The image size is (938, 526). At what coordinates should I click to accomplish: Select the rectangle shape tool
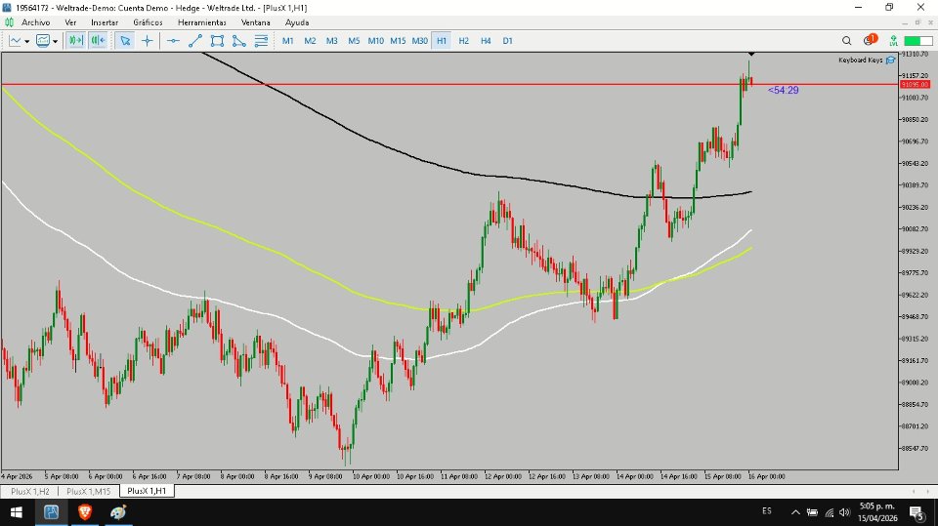pyautogui.click(x=217, y=41)
